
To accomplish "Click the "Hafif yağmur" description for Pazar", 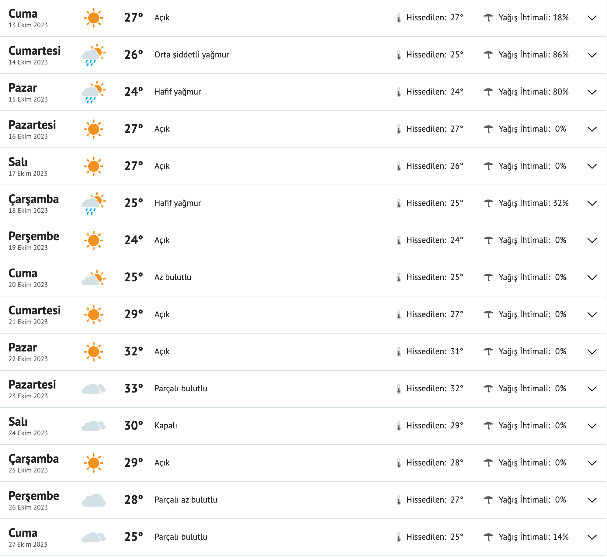I will (178, 92).
